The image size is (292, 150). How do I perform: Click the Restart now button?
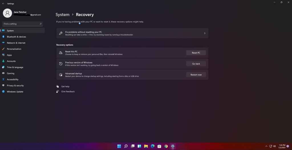196,75
